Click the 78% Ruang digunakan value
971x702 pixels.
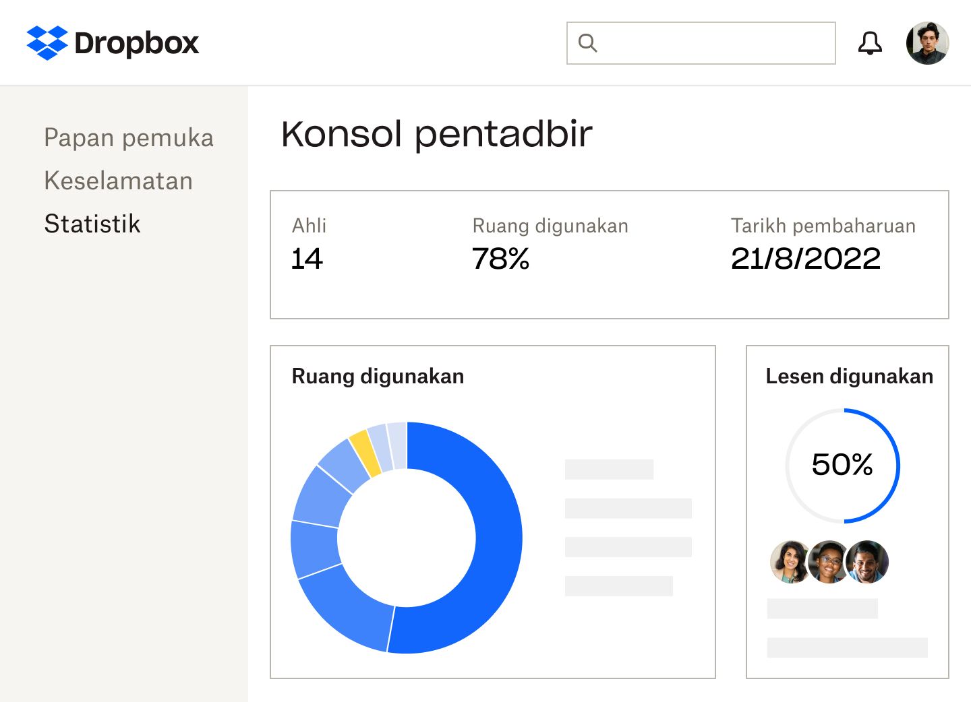pyautogui.click(x=501, y=258)
